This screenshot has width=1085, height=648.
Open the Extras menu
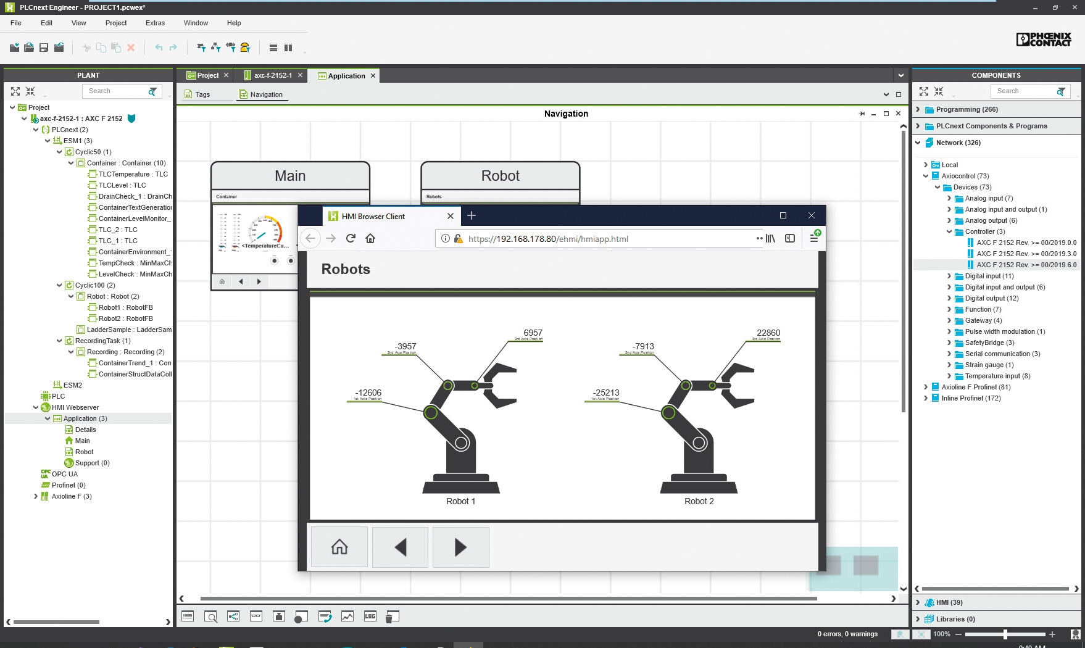155,23
